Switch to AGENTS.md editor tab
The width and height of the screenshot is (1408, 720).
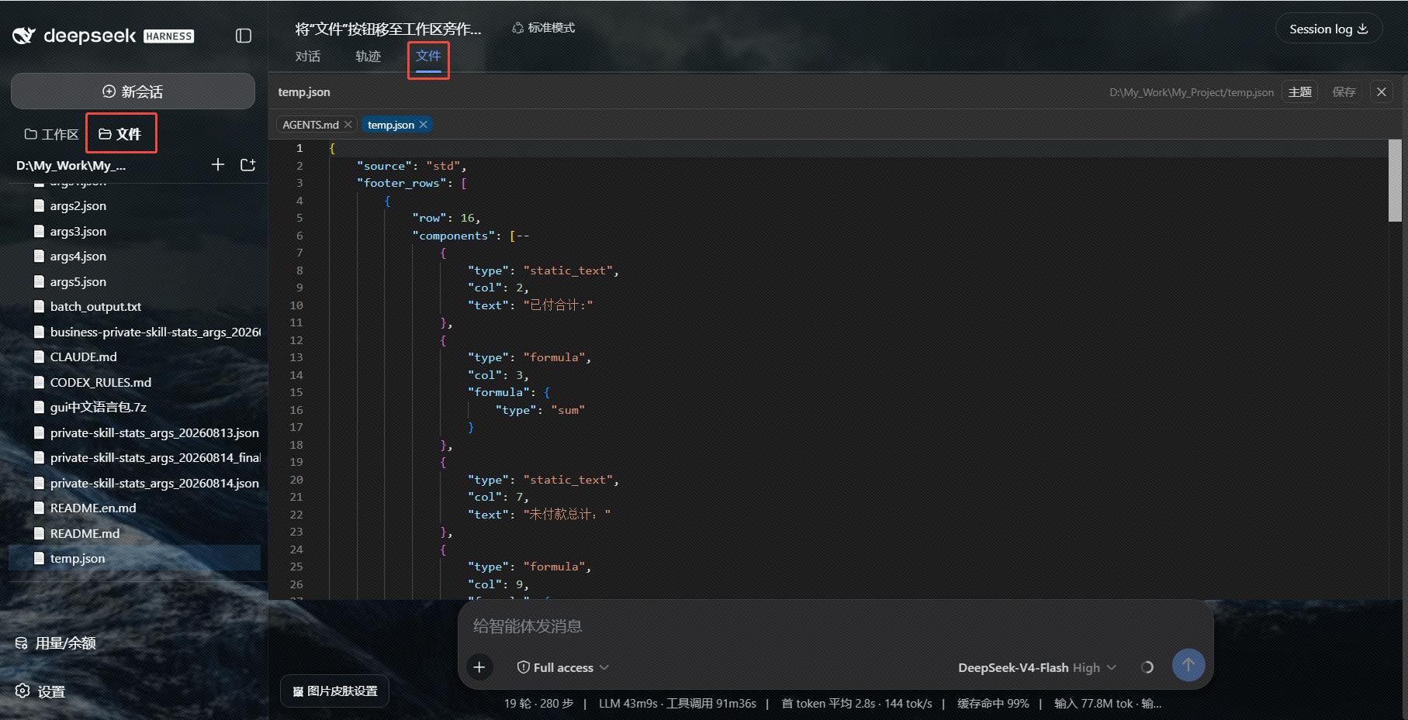tap(310, 125)
